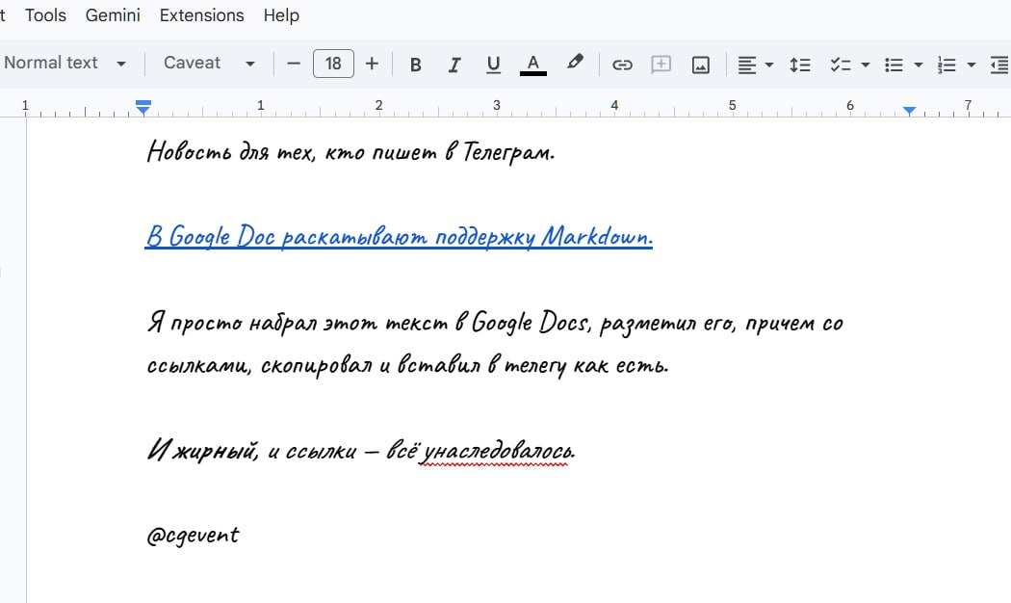
Task: Click the font size field showing 18
Action: coord(333,64)
